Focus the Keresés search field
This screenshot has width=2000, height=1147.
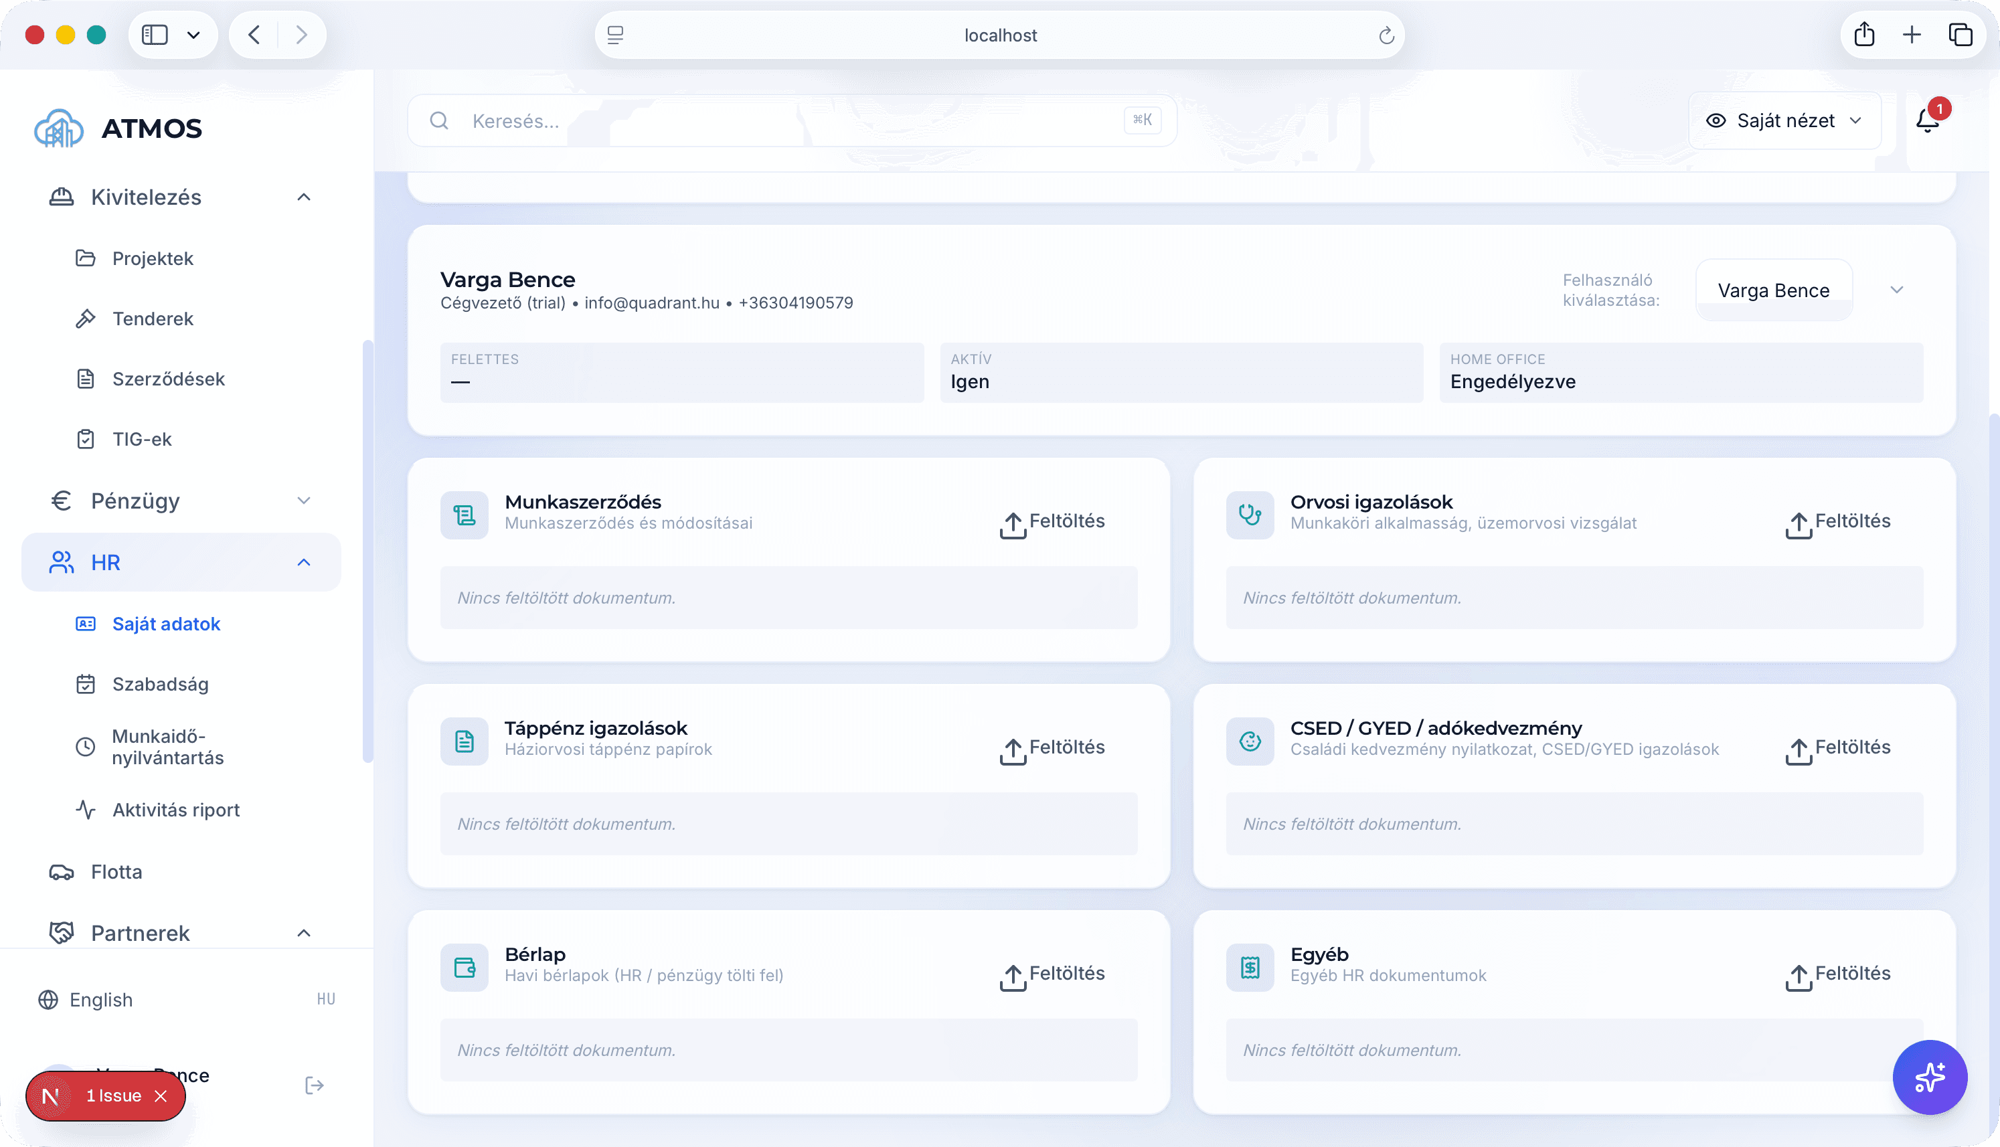[x=793, y=120]
